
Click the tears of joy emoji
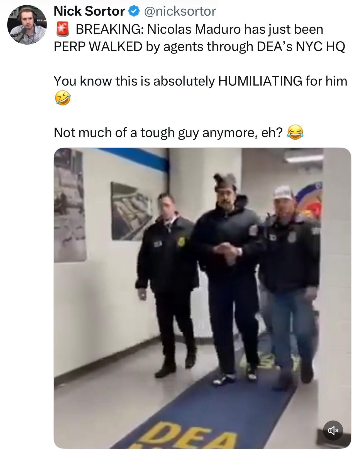point(295,133)
